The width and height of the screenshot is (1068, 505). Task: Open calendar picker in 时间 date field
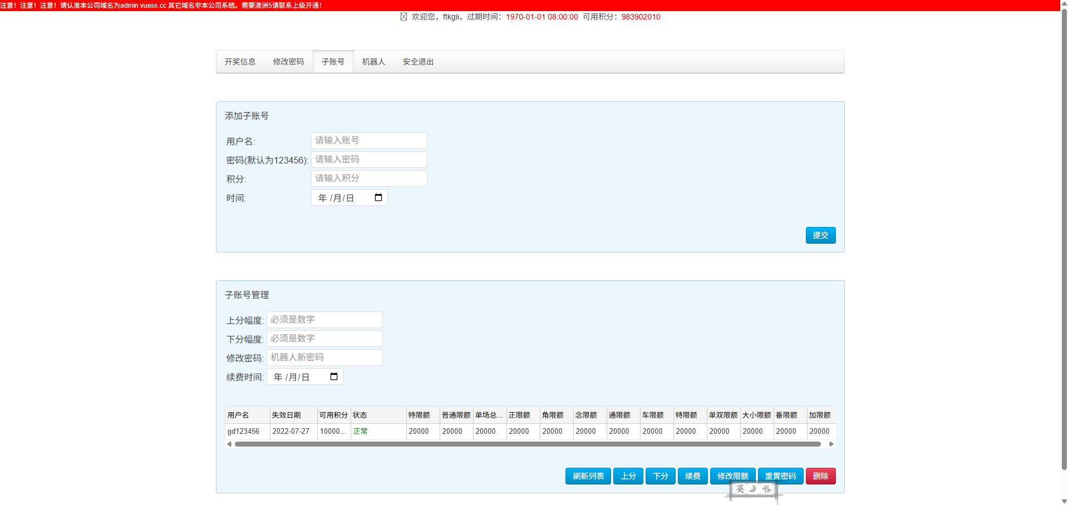[x=378, y=197]
